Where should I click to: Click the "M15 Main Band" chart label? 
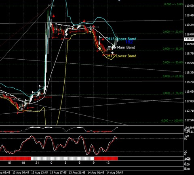pos(122,48)
